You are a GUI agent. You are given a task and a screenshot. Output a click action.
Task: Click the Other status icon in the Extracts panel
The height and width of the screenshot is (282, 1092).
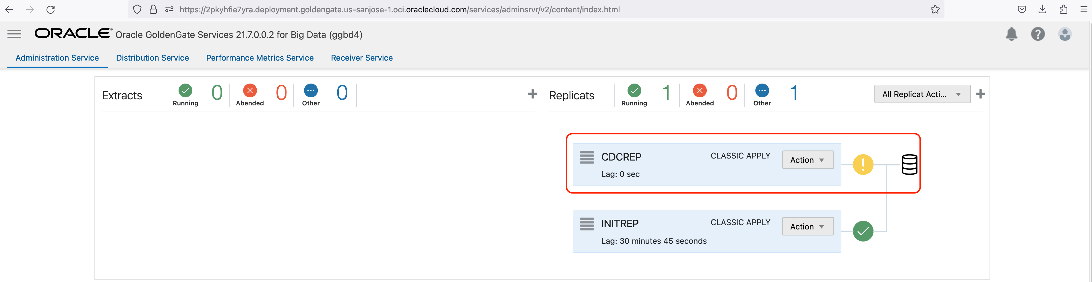(x=311, y=90)
